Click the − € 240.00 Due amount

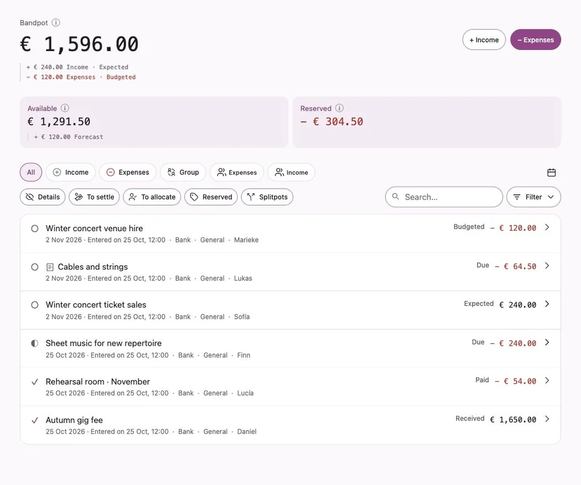pyautogui.click(x=513, y=343)
